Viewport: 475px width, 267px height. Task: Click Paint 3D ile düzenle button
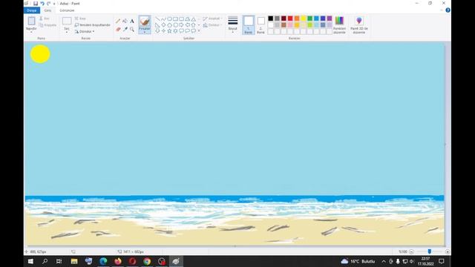click(x=359, y=24)
